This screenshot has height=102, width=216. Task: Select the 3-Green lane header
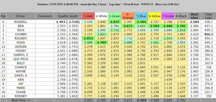pos(114,16)
